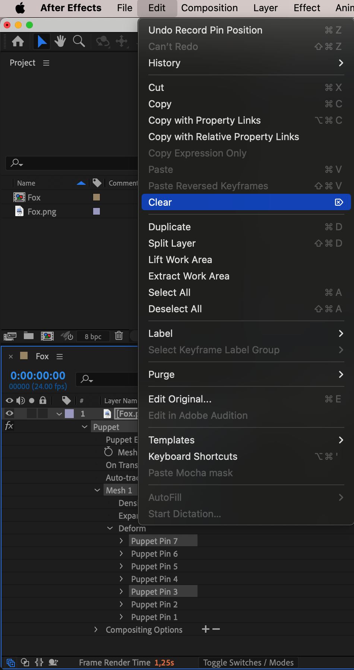Select the Orbit camera tool

coord(103,41)
